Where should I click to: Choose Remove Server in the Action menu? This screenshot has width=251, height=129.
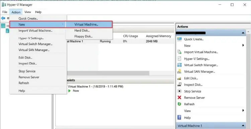[x=38, y=77]
